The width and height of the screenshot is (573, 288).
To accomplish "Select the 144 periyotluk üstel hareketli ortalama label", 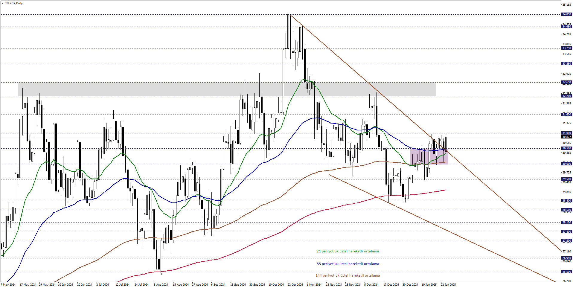I will [348, 275].
